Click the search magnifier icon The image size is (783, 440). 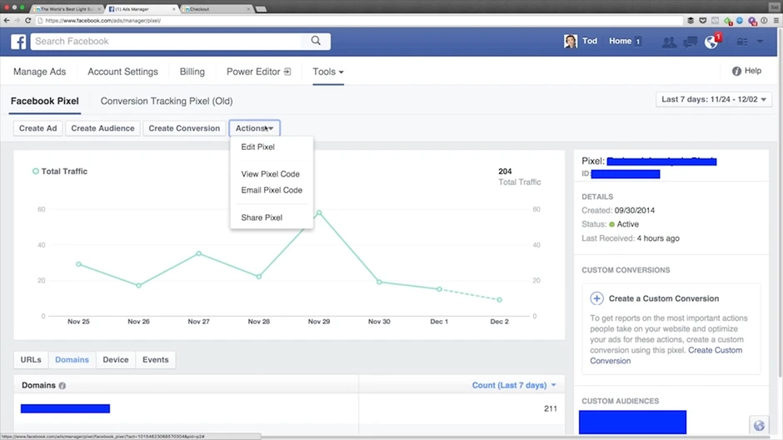[316, 41]
